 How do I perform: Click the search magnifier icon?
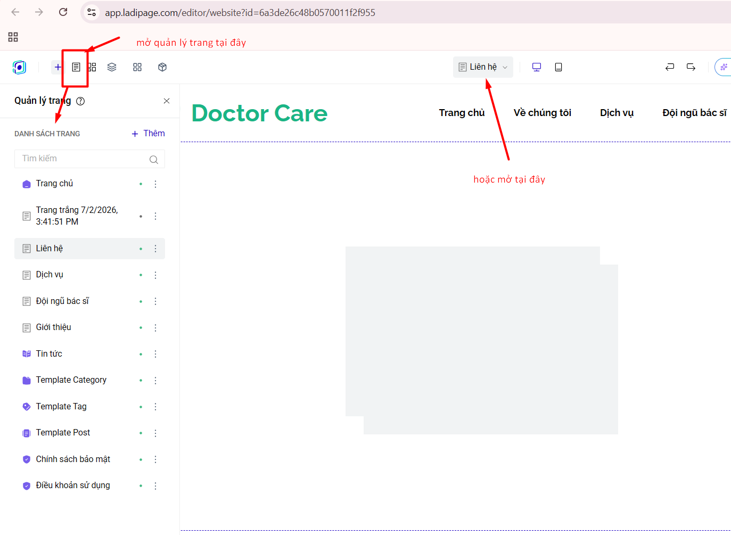coord(154,159)
